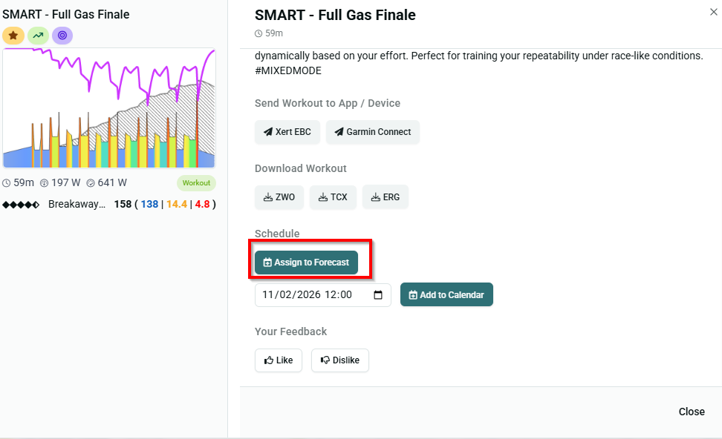Image resolution: width=722 pixels, height=439 pixels.
Task: Click the diamond difficulty rating icons
Action: click(x=21, y=204)
